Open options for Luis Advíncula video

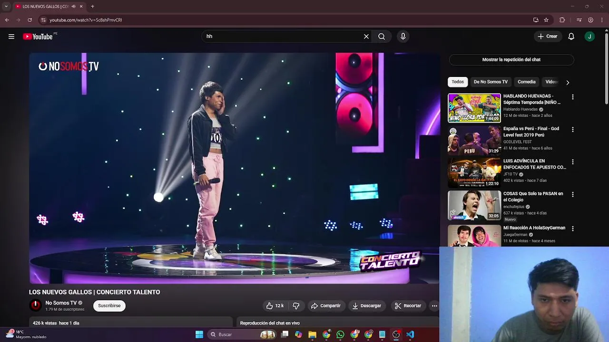(573, 162)
